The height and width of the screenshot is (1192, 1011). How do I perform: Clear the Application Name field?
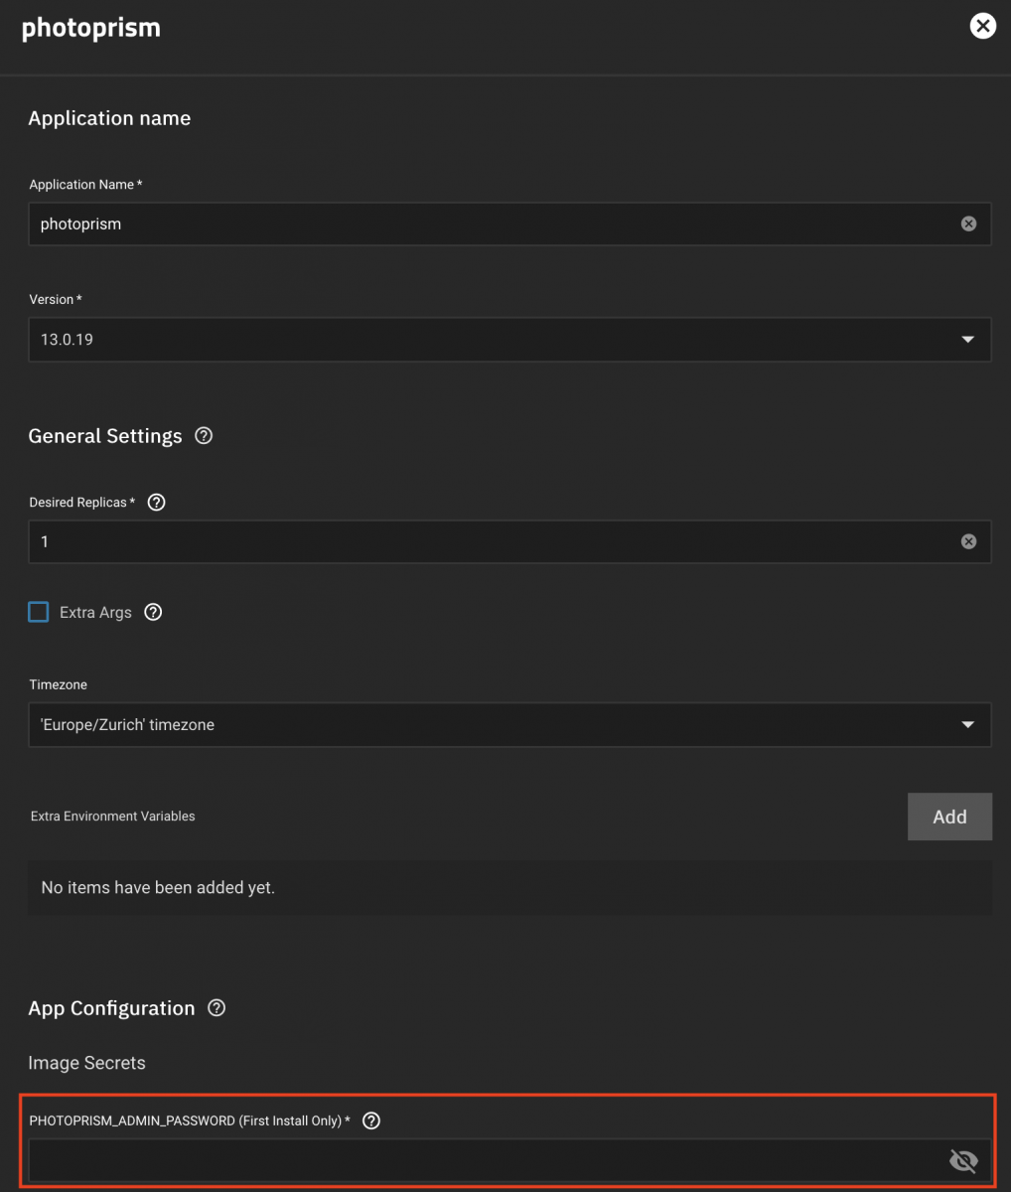[x=968, y=224]
